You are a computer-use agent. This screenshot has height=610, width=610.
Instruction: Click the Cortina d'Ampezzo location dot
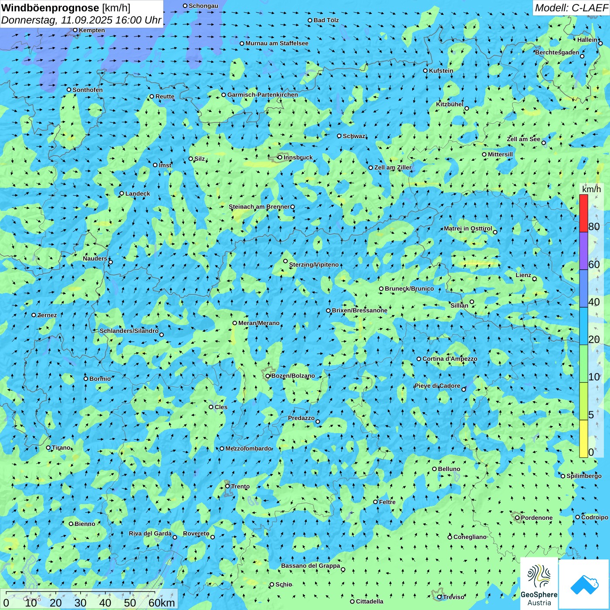(419, 359)
